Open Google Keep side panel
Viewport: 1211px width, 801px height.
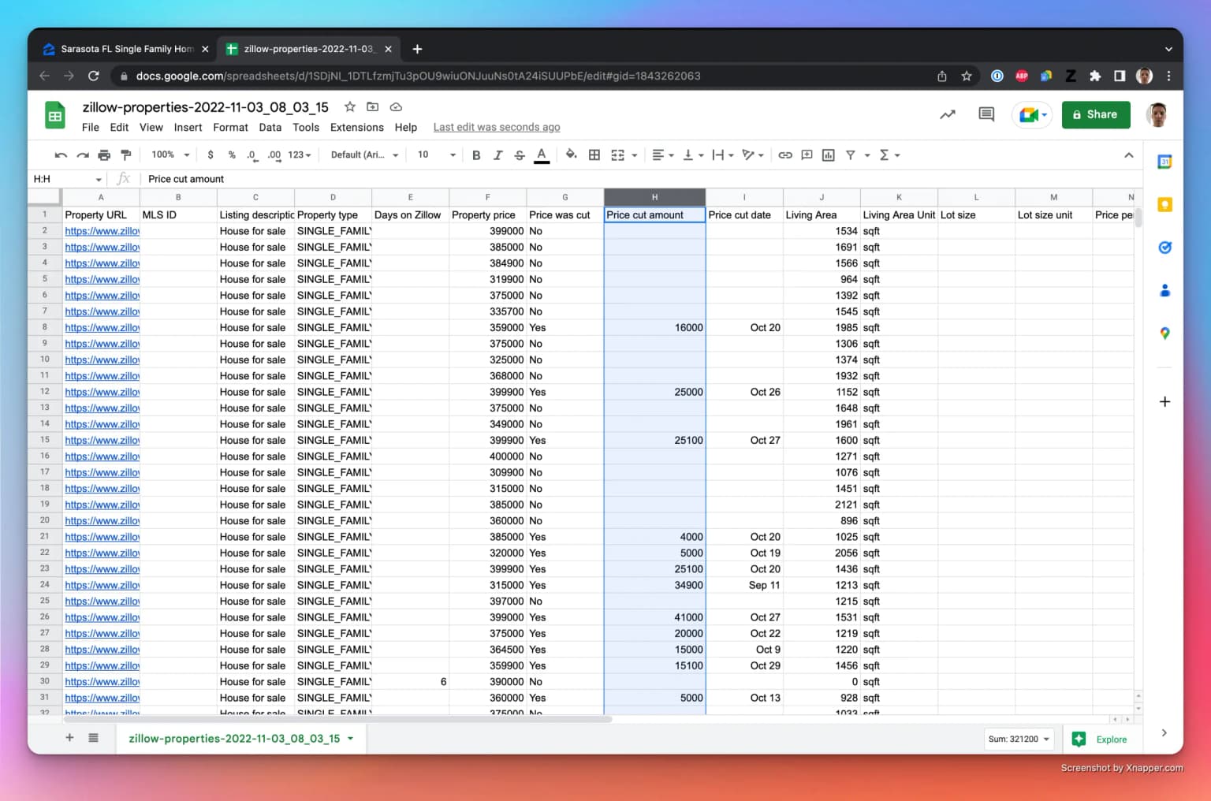click(1164, 205)
